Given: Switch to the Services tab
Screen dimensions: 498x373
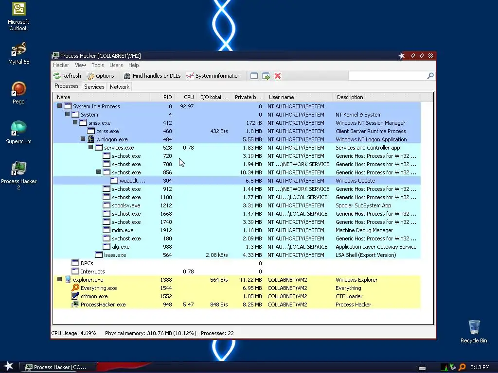Looking at the screenshot, I should 94,87.
